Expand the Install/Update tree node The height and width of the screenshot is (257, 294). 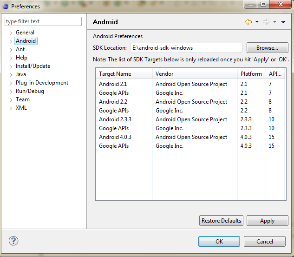click(11, 66)
